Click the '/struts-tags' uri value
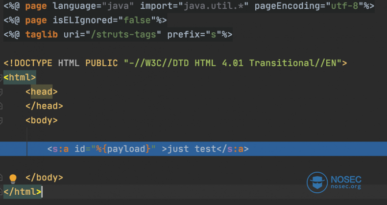 point(123,35)
